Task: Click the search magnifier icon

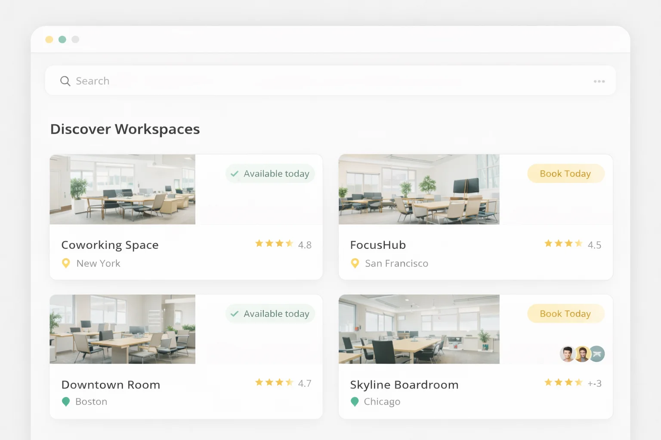Action: 65,81
